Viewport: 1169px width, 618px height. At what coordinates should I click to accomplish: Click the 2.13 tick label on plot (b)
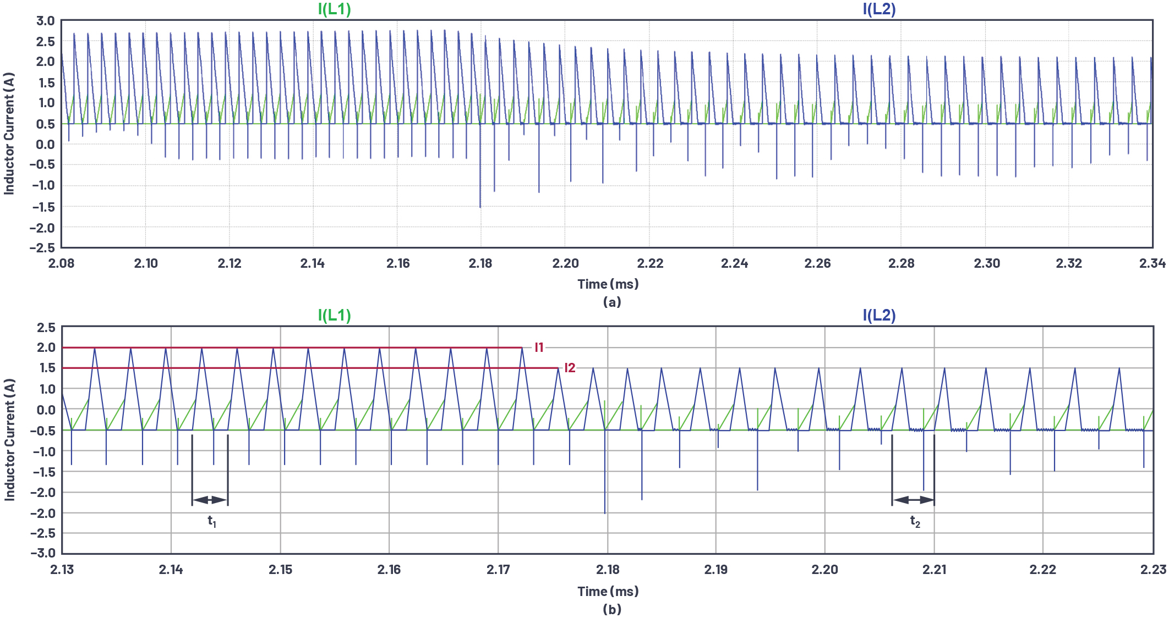tap(63, 570)
